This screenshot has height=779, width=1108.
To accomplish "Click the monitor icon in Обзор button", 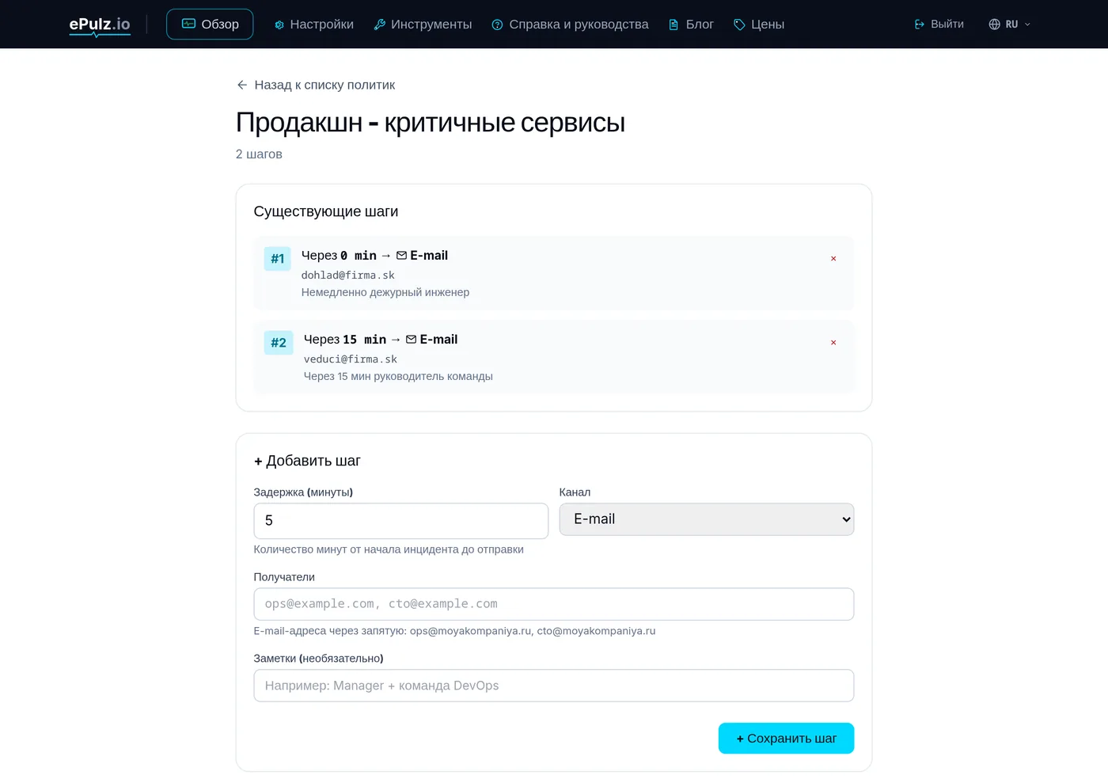I will pyautogui.click(x=188, y=24).
